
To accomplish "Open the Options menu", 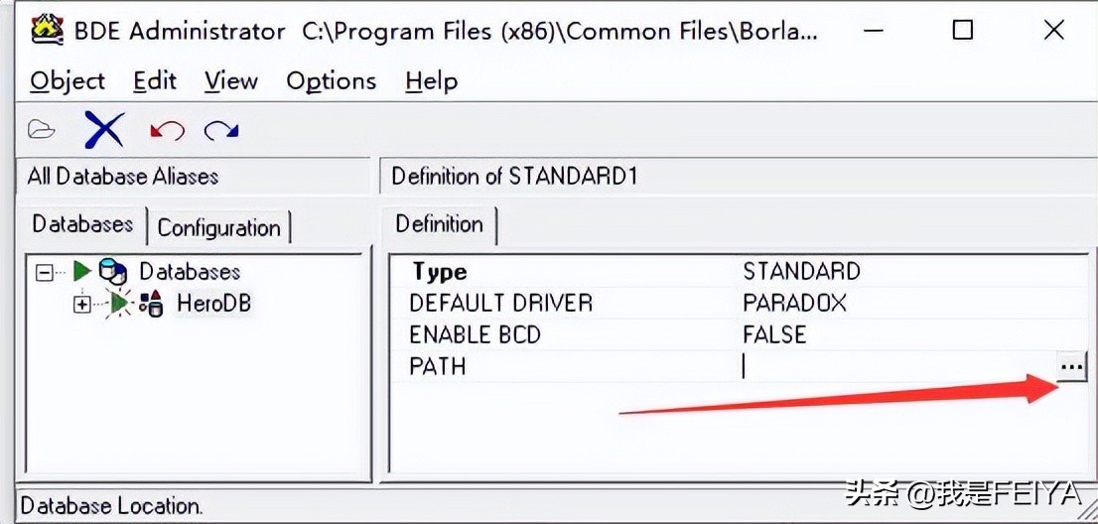I will 331,81.
